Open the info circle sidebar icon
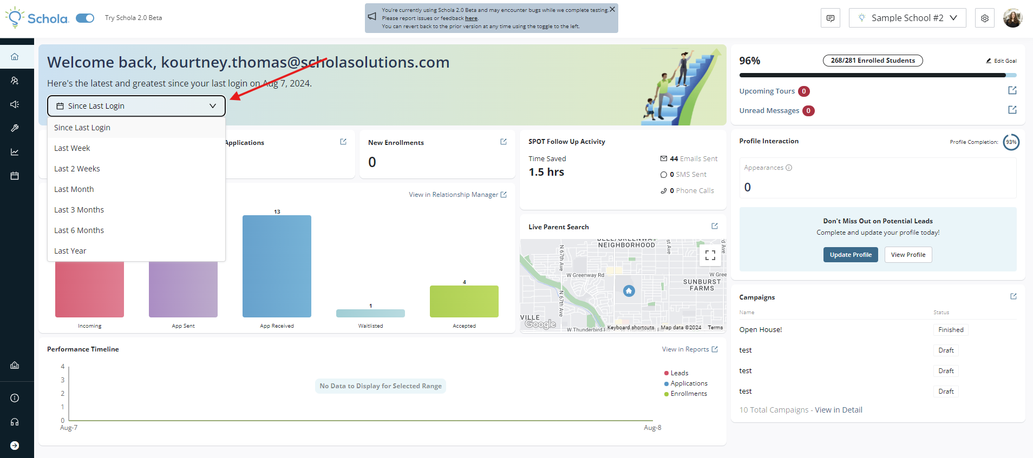The image size is (1033, 458). (x=15, y=398)
